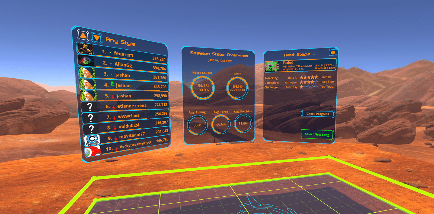The width and height of the screenshot is (434, 214).
Task: Click moviteam77's Capsule Corp avatar
Action: tap(92, 140)
